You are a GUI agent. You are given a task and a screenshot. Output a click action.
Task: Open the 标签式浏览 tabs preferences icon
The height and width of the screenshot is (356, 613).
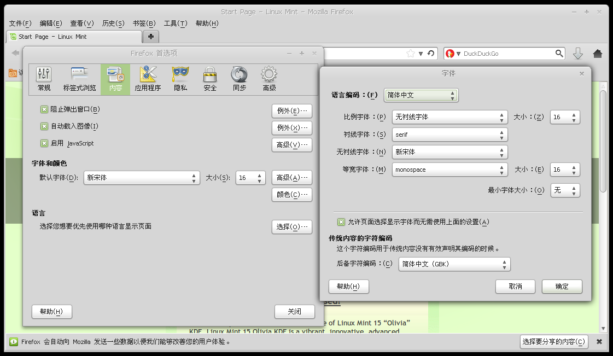(x=79, y=79)
